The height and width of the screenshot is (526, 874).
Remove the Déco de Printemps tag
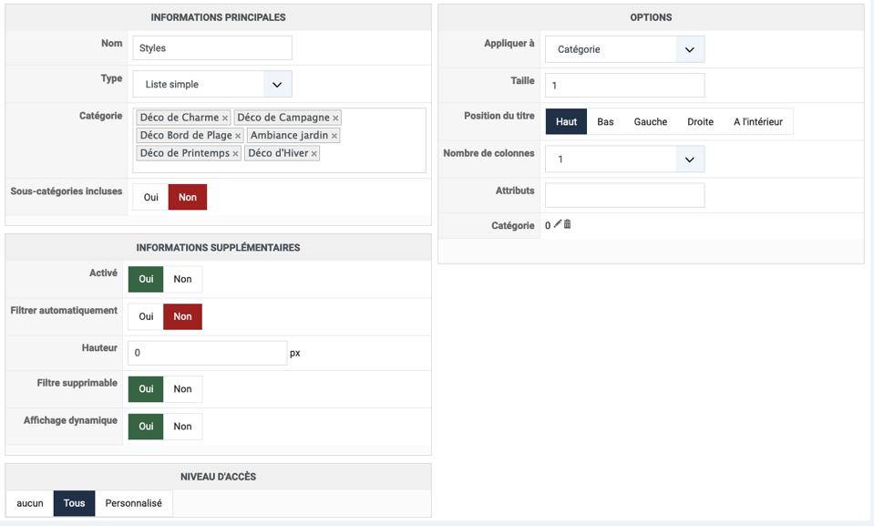235,154
